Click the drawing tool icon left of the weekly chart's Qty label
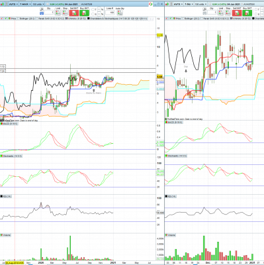264x265 pixels. click(42, 9)
